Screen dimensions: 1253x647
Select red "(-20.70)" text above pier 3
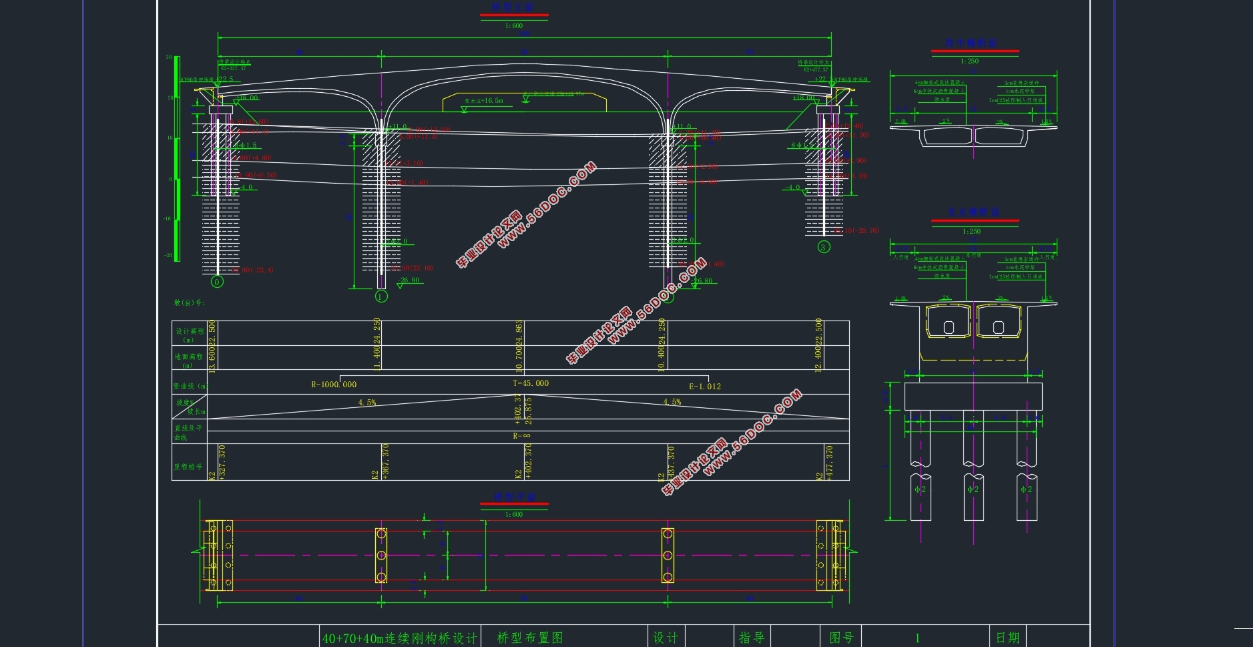point(866,231)
